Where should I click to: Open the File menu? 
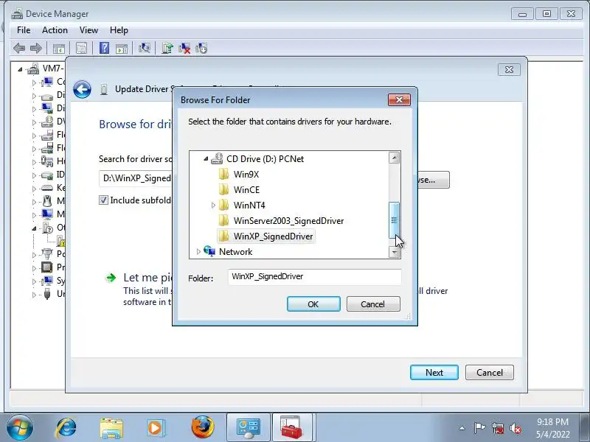[24, 30]
